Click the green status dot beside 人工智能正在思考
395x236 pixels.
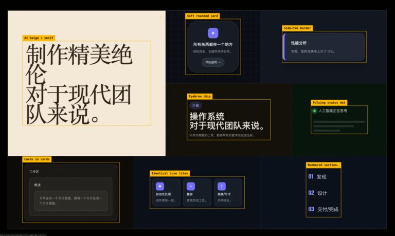coord(315,111)
